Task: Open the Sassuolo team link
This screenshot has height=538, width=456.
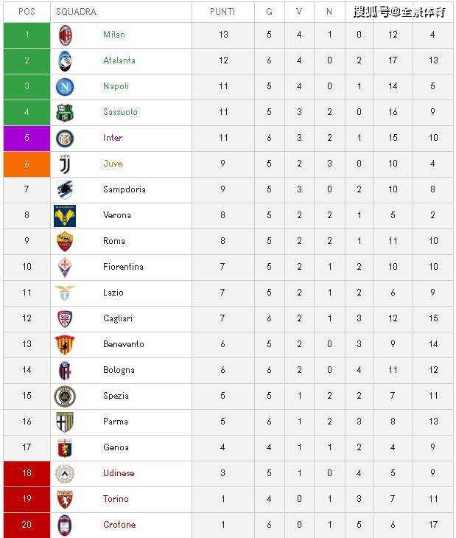Action: pos(120,112)
